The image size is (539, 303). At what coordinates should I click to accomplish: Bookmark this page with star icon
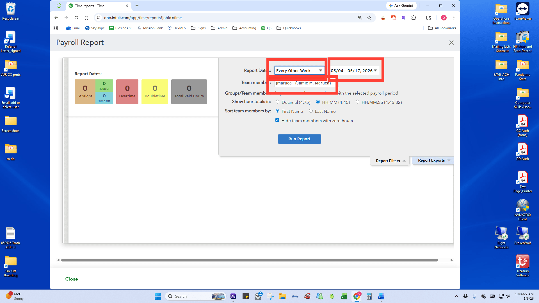click(x=369, y=18)
